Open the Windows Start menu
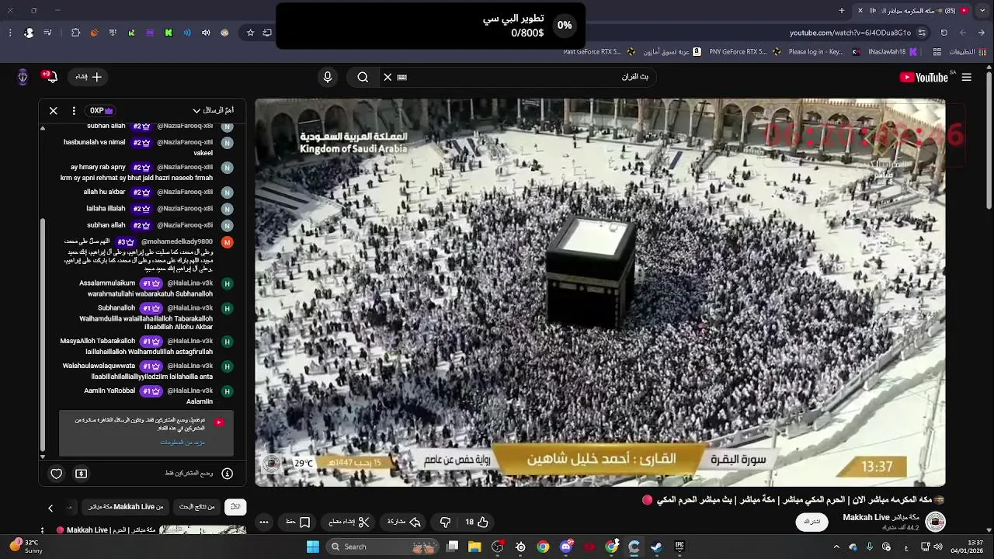 pyautogui.click(x=313, y=547)
